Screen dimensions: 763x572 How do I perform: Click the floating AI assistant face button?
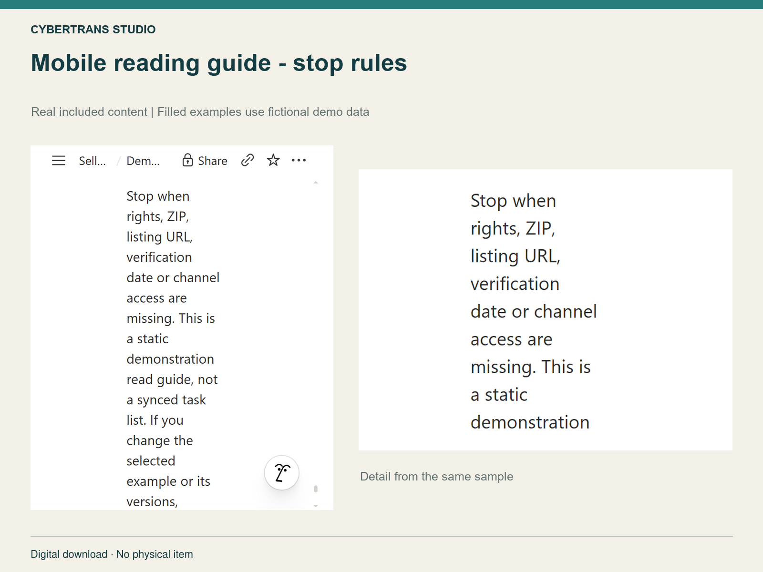pos(282,473)
